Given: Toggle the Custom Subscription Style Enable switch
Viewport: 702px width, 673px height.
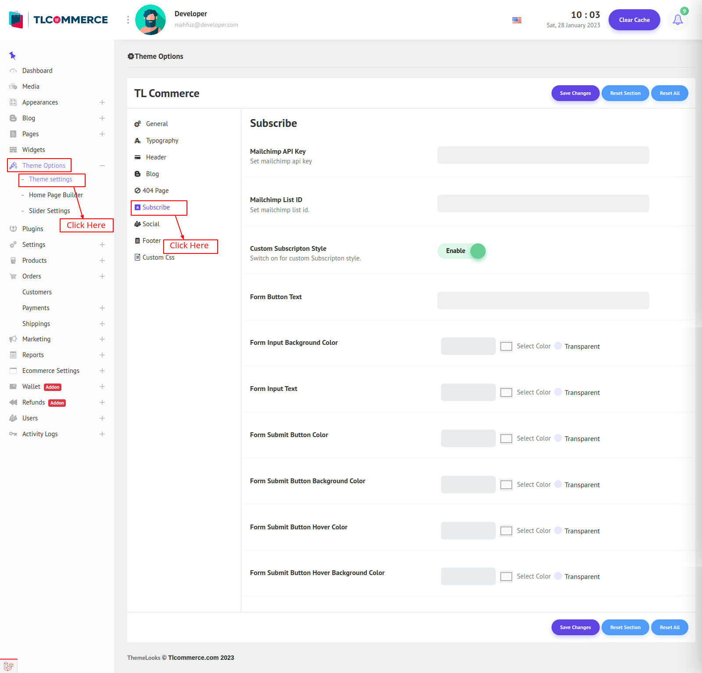Looking at the screenshot, I should point(462,251).
